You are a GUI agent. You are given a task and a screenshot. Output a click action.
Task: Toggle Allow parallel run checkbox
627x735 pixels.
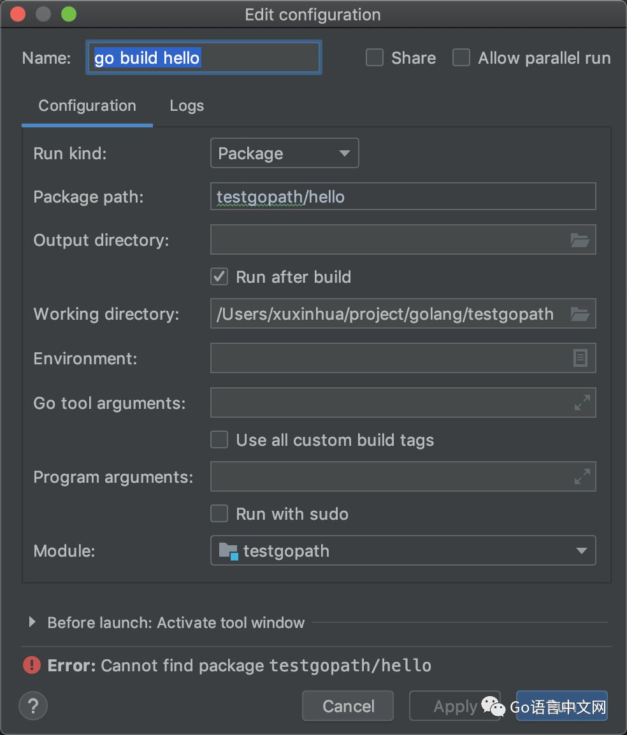pyautogui.click(x=461, y=58)
